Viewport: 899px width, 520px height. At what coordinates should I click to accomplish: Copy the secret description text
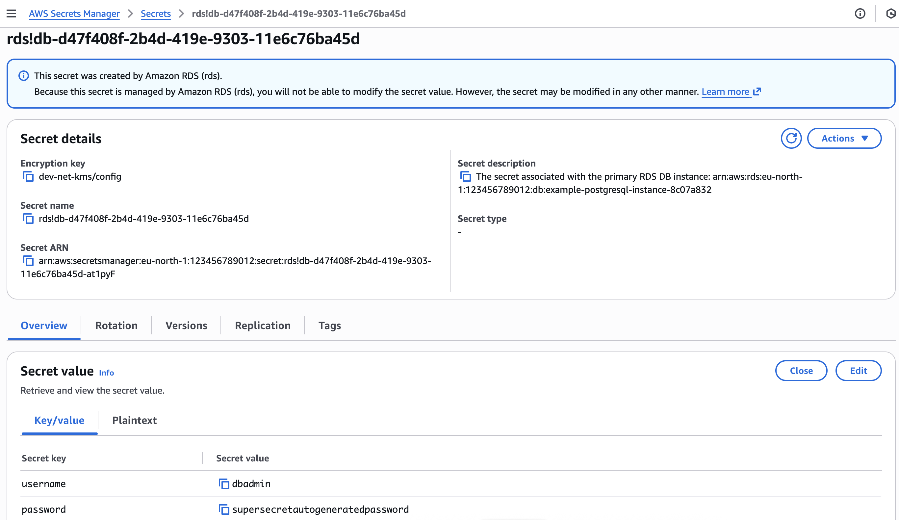(466, 177)
